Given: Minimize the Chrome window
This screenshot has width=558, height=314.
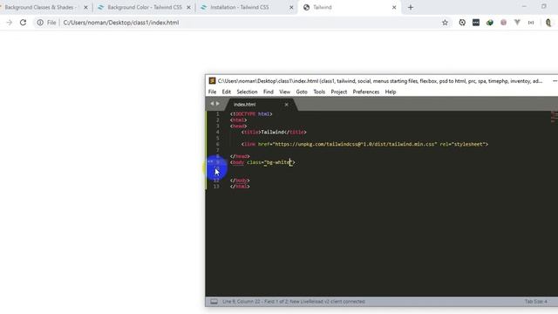Looking at the screenshot, I should [x=524, y=6].
